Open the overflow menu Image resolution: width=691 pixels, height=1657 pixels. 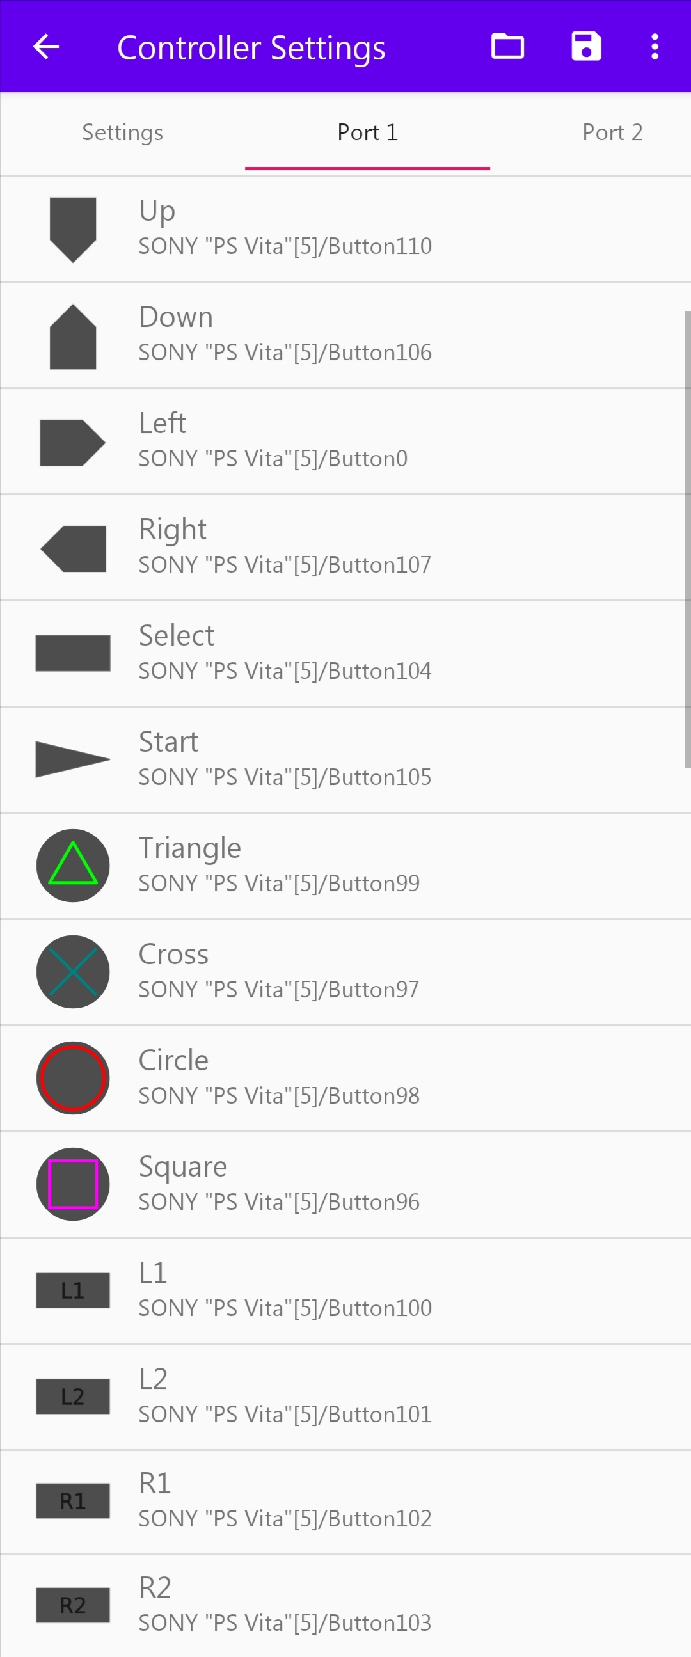654,45
